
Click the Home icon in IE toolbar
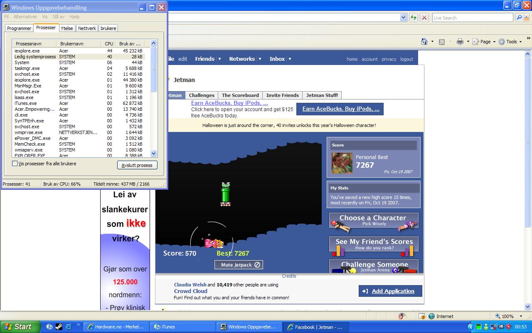pyautogui.click(x=424, y=42)
